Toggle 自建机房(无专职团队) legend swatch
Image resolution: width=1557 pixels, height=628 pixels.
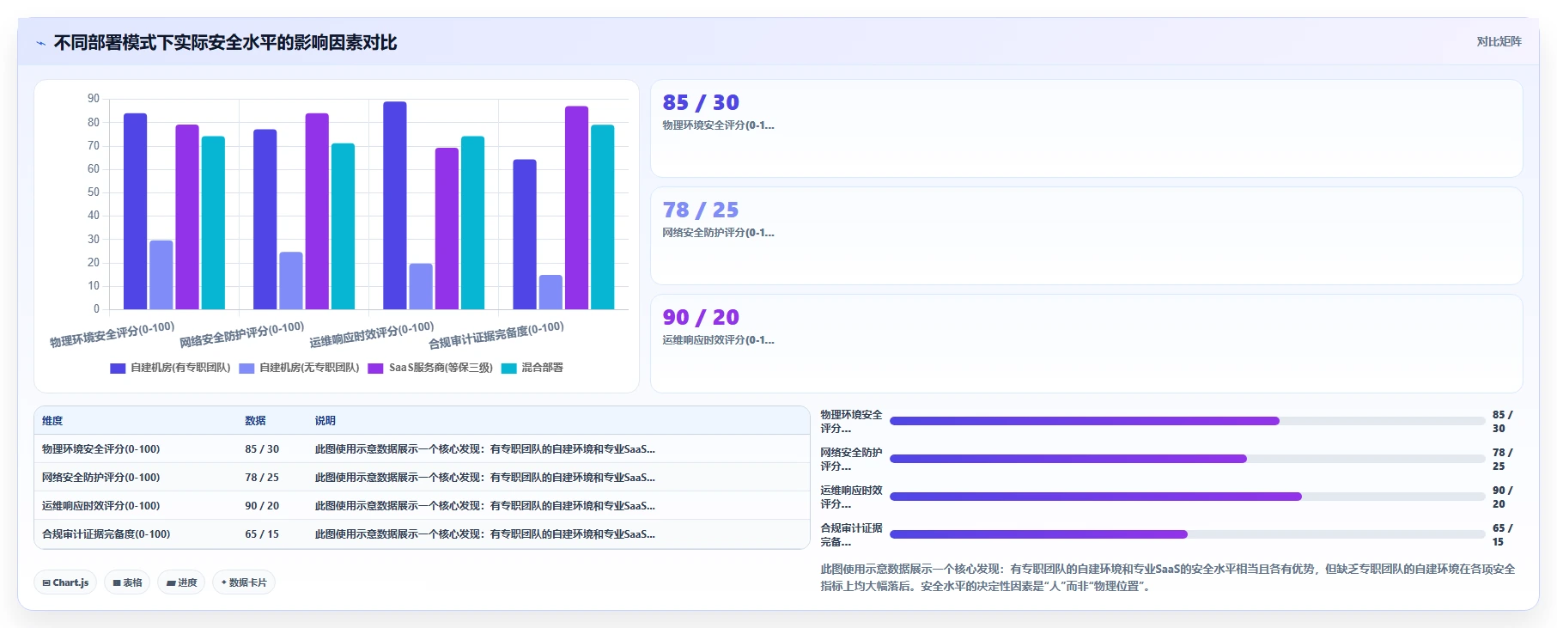point(246,369)
